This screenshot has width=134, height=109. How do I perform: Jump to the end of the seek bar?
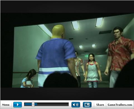pos(68,104)
